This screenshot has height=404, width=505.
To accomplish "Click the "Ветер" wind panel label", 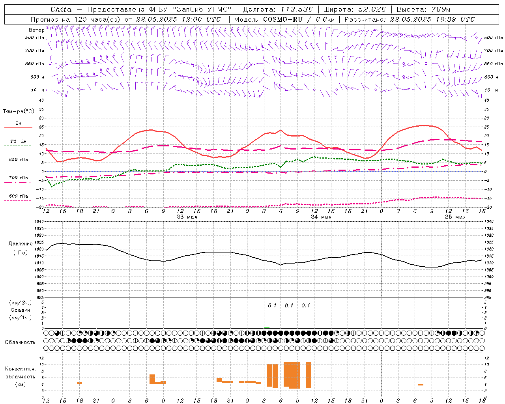I will 37,30.
